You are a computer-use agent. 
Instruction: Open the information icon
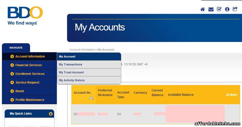(x=227, y=9)
